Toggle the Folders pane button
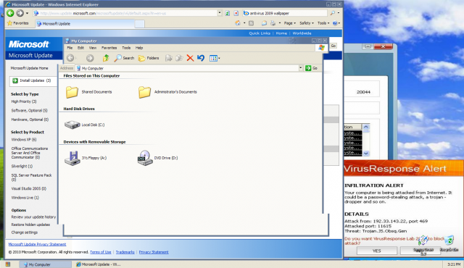 coord(149,58)
